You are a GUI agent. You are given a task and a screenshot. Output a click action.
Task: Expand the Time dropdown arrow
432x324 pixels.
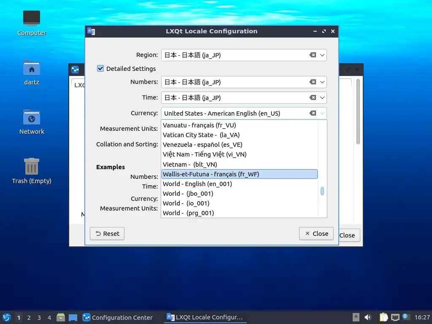click(x=322, y=97)
